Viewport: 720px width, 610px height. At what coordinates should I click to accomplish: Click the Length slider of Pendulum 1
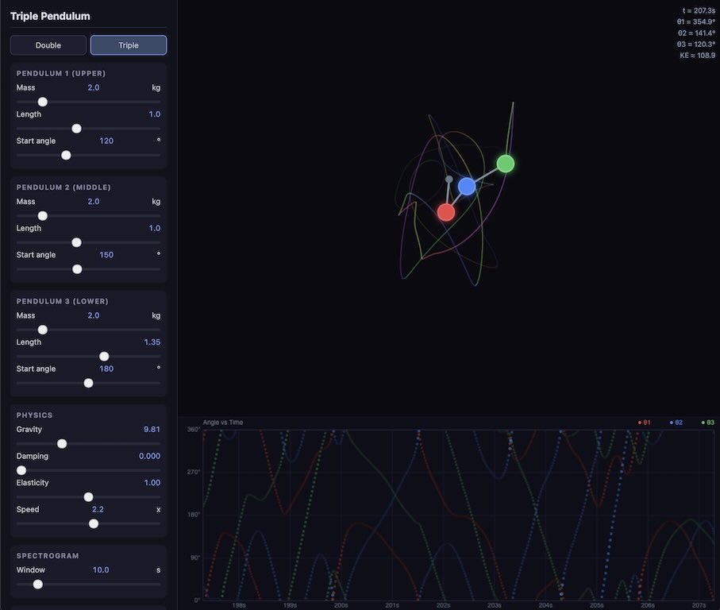[x=76, y=128]
